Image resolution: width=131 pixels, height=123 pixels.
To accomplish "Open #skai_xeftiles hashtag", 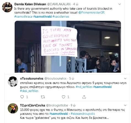I will [x=29, y=91].
